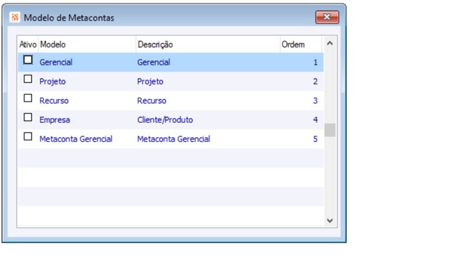
Task: Click the Modelo column header
Action: pos(87,44)
